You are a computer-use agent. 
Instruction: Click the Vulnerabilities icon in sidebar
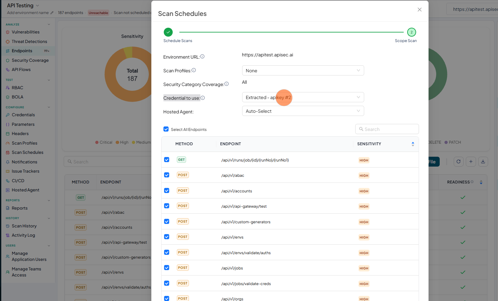pyautogui.click(x=8, y=32)
